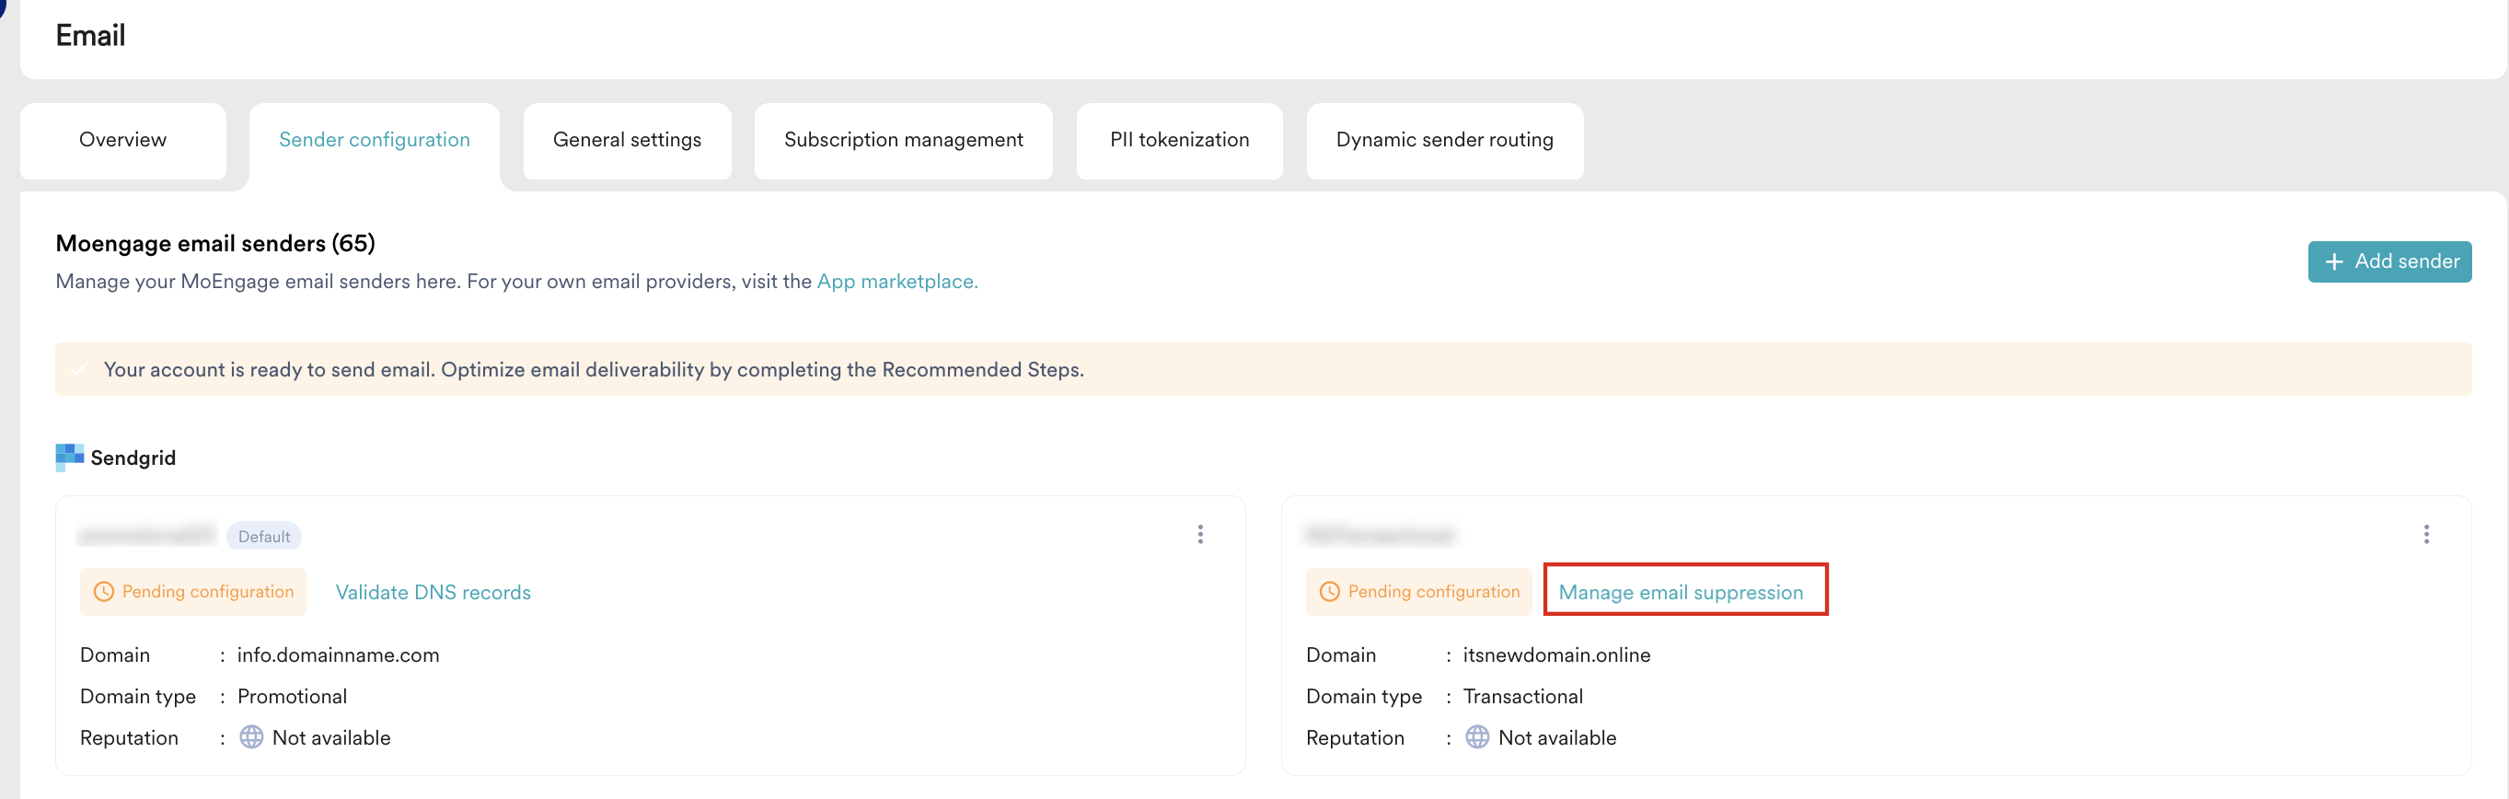Viewport: 2509px width, 799px height.
Task: Click the Add sender button
Action: [x=2388, y=261]
